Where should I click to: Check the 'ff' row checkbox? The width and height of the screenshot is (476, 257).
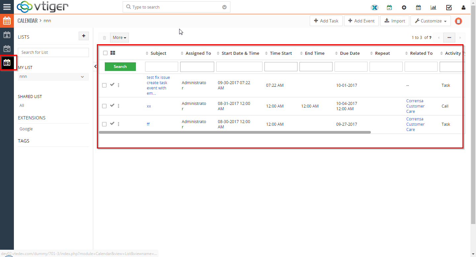pos(104,124)
